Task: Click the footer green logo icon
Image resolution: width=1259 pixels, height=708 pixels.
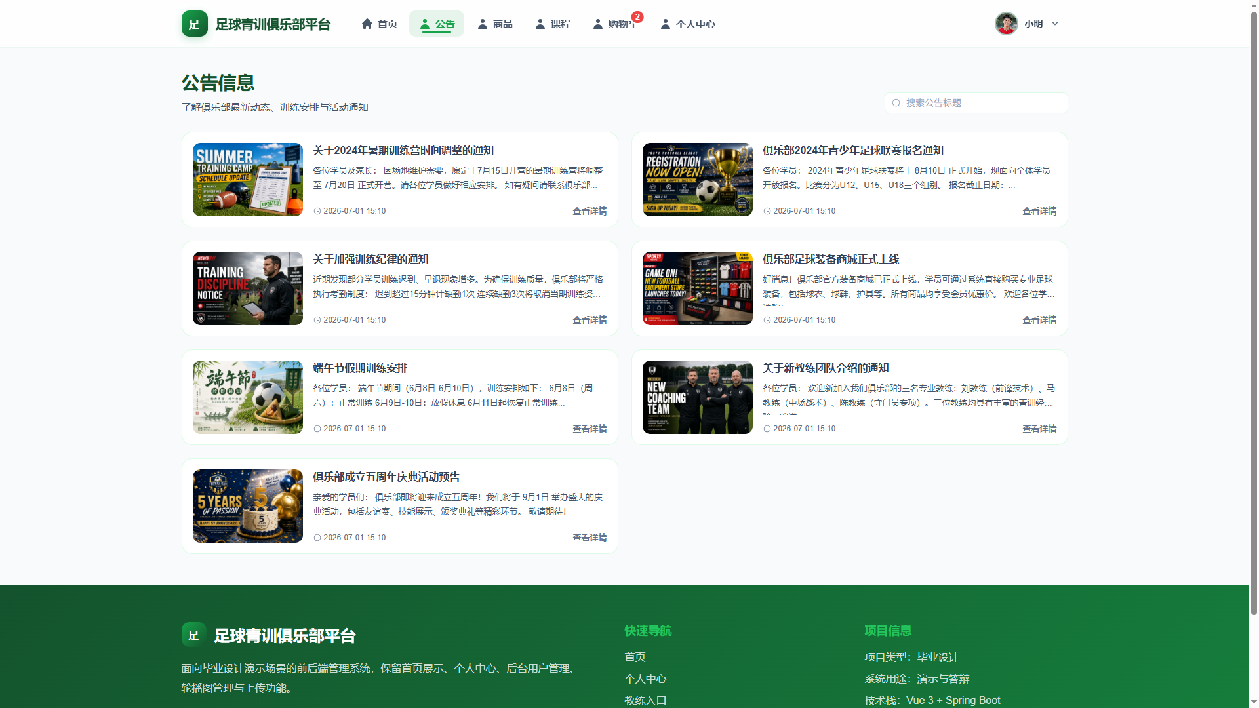Action: click(x=193, y=635)
